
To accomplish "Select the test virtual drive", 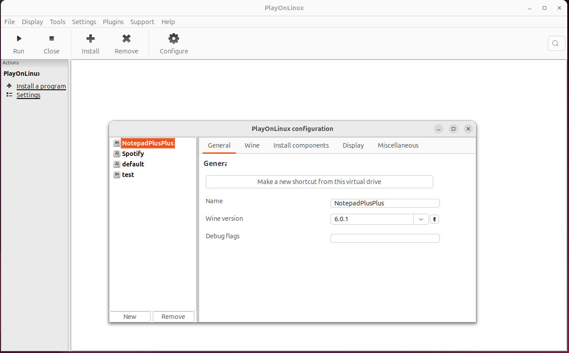I will pyautogui.click(x=128, y=175).
